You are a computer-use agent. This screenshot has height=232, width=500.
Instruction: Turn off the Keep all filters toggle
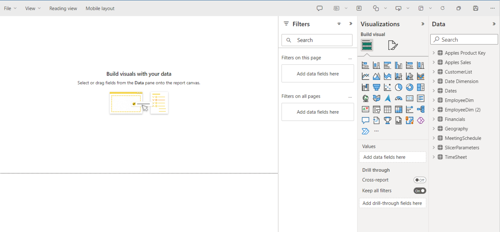click(x=420, y=190)
